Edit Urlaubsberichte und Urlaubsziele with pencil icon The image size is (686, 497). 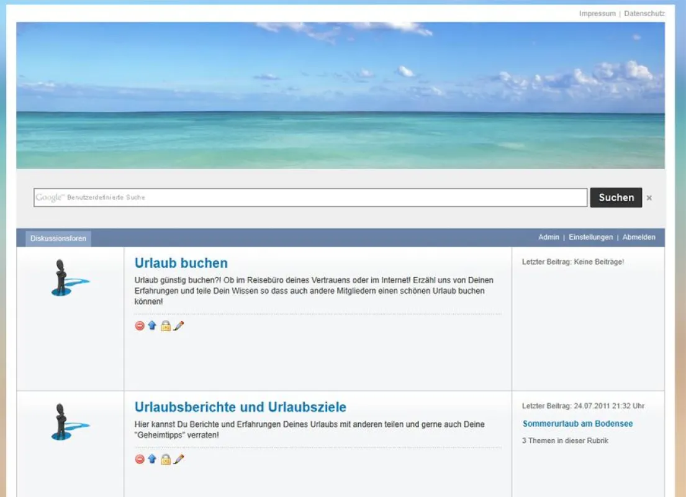coord(179,459)
